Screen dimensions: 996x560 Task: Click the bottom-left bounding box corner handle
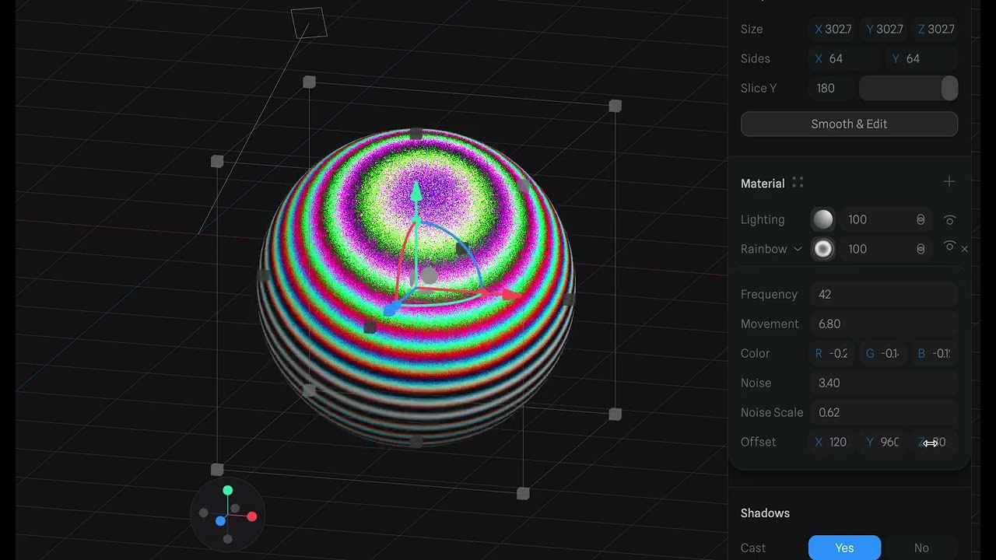pyautogui.click(x=217, y=469)
